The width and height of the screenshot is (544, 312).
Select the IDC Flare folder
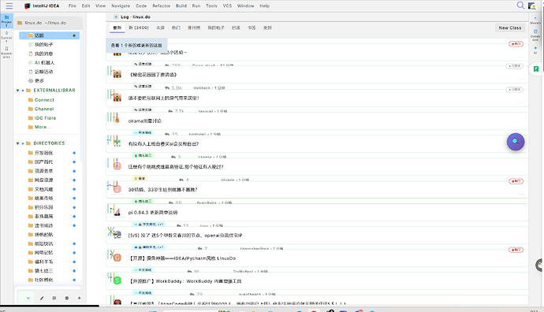pos(45,118)
